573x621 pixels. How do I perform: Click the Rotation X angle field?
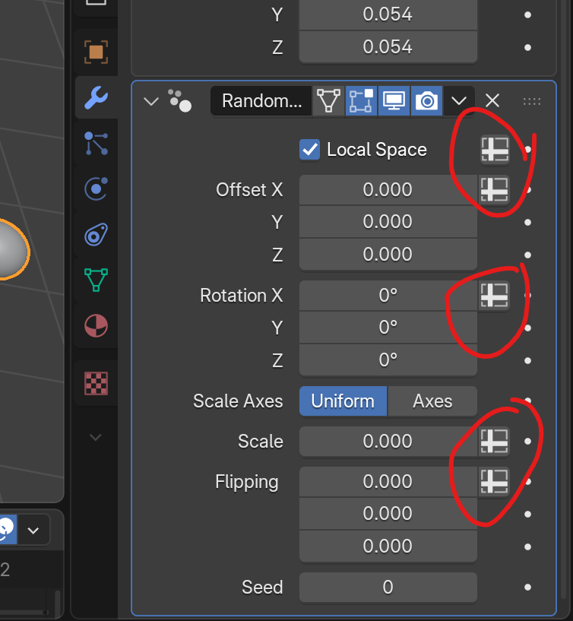click(x=388, y=296)
